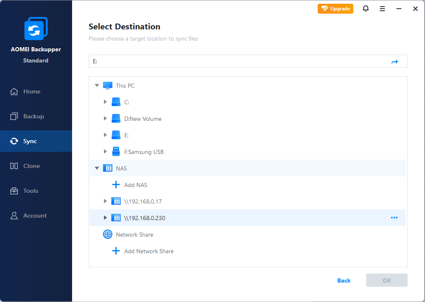425x302 pixels.
Task: Click the path go arrow icon
Action: point(395,62)
